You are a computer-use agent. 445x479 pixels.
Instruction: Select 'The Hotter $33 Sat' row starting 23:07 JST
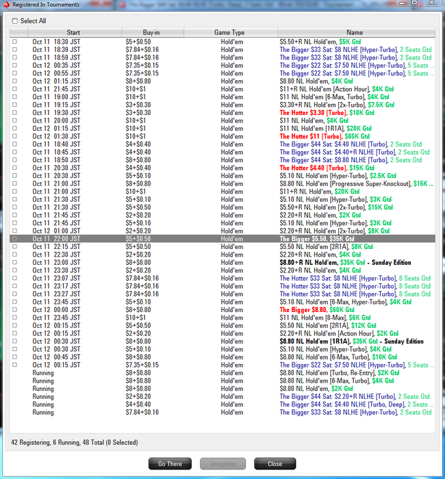pyautogui.click(x=222, y=279)
